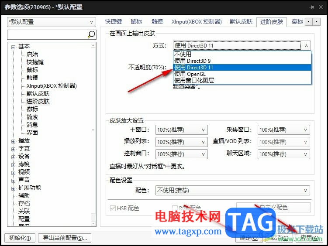Click the 初始化(I) button
Viewport: 328px width, 246px height.
[20, 238]
